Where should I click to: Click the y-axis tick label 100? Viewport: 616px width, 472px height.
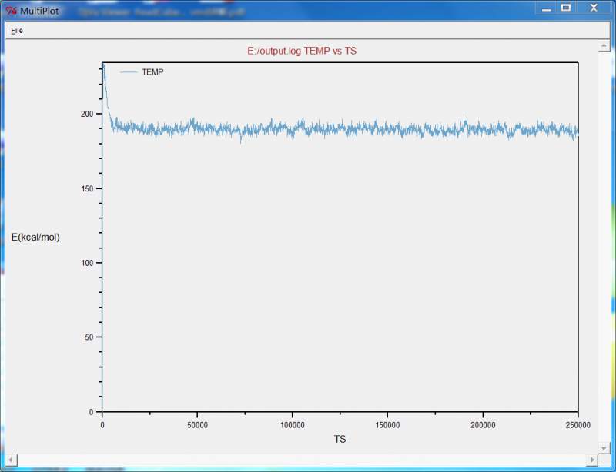click(87, 263)
